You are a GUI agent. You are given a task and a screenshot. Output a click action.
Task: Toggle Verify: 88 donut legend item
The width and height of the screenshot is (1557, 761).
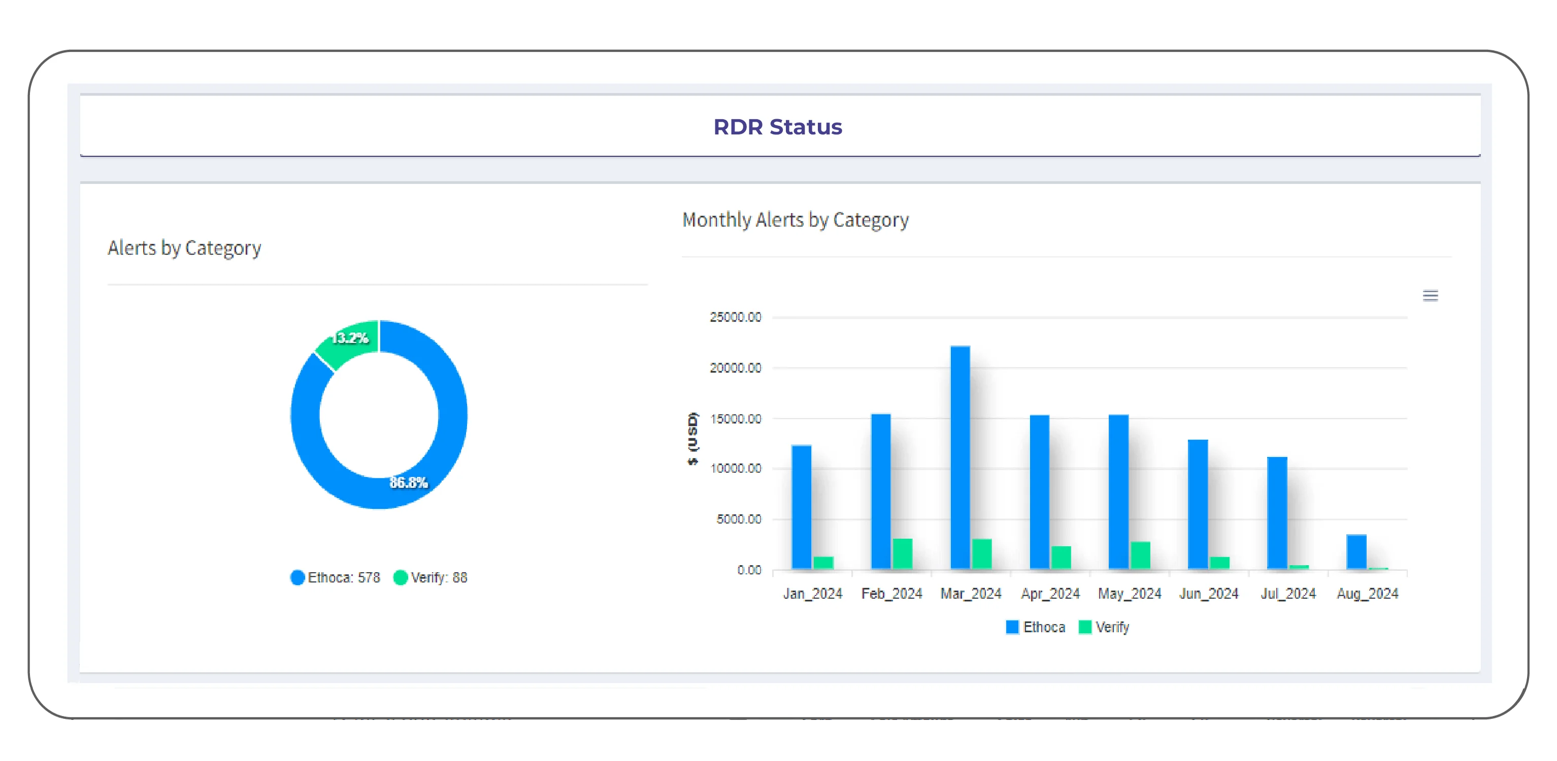click(439, 577)
